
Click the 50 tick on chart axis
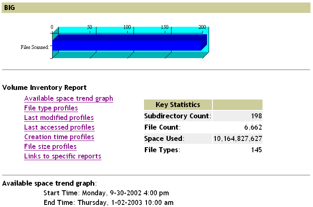point(90,27)
